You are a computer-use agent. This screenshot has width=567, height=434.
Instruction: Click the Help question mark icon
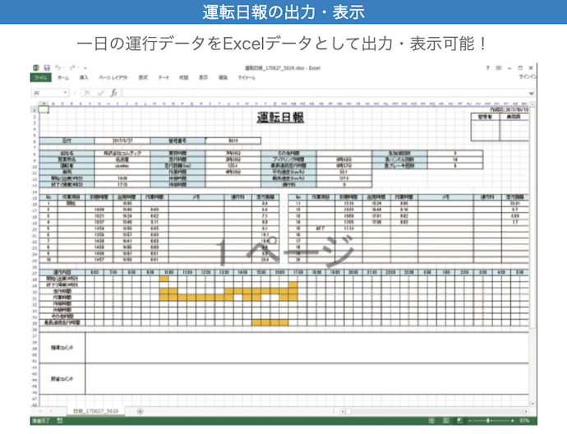(488, 67)
